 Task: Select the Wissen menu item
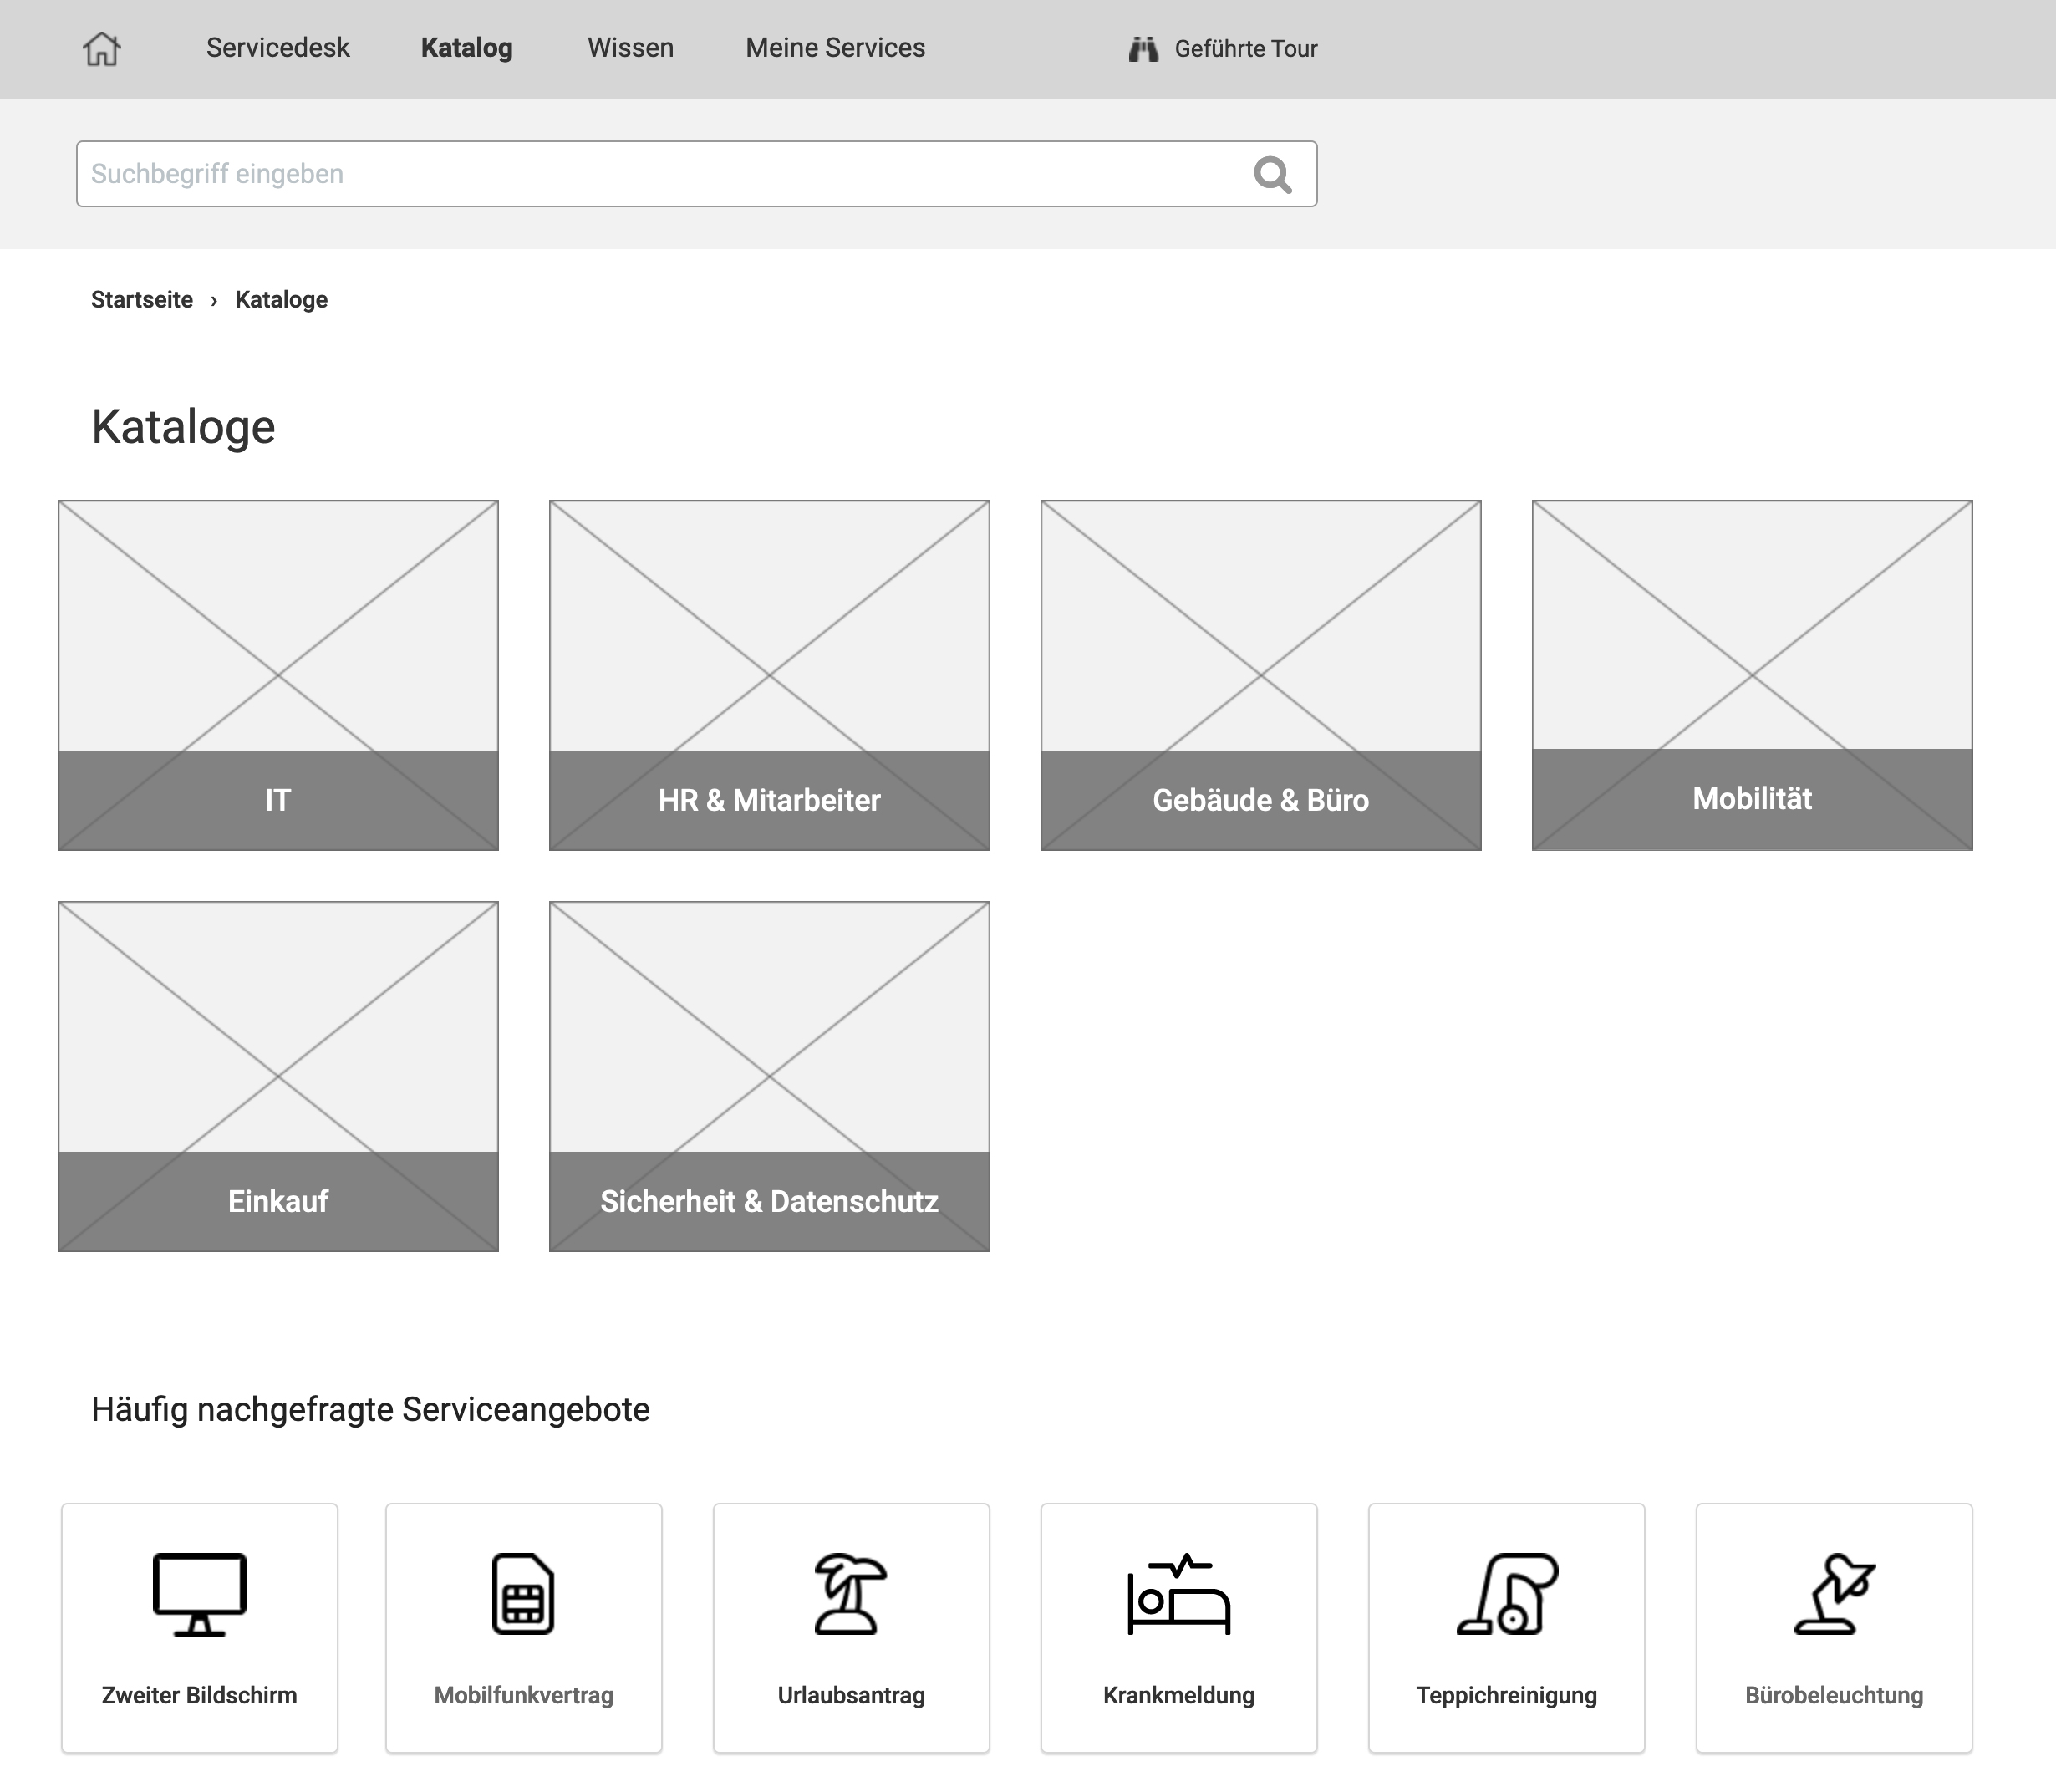pyautogui.click(x=629, y=47)
